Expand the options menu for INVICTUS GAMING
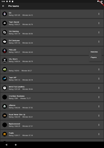The width and height of the screenshot is (104, 148). point(99,88)
